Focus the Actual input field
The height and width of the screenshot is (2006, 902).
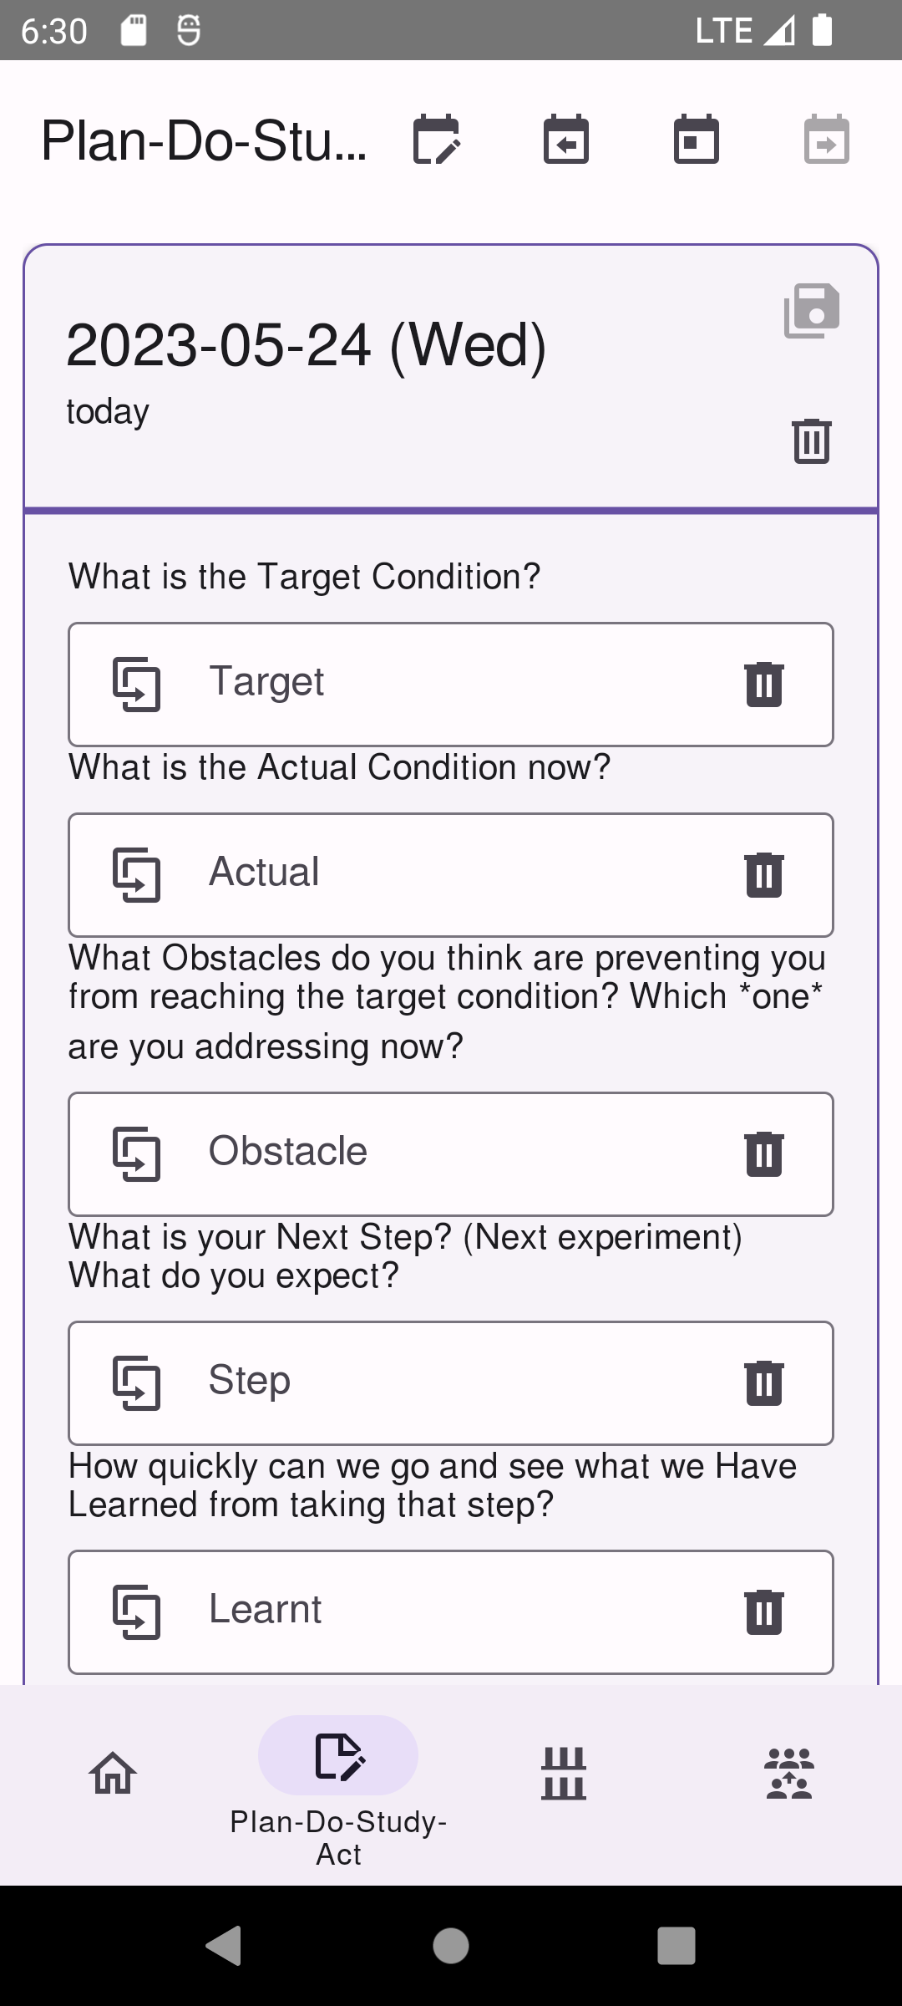(x=451, y=873)
